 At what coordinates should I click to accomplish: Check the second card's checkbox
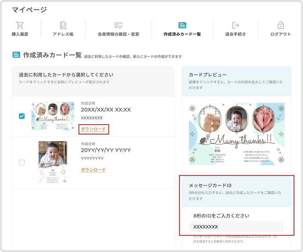click(22, 162)
